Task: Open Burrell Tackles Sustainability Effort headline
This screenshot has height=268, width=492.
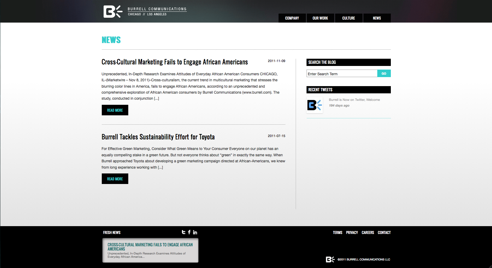Action: point(158,137)
